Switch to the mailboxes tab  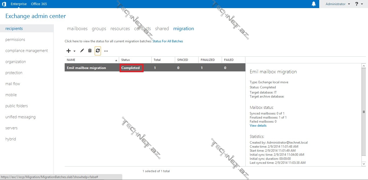(x=77, y=29)
